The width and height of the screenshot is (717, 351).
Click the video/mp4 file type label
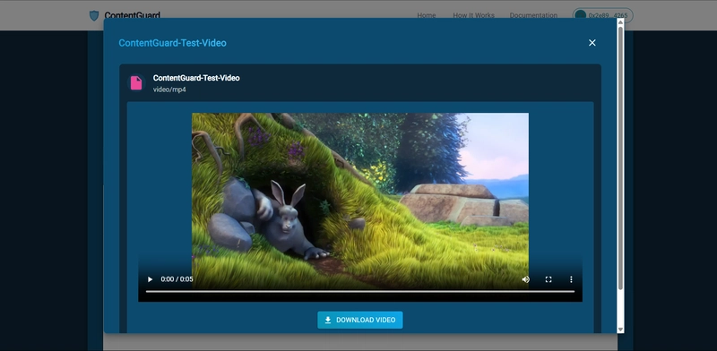point(169,90)
